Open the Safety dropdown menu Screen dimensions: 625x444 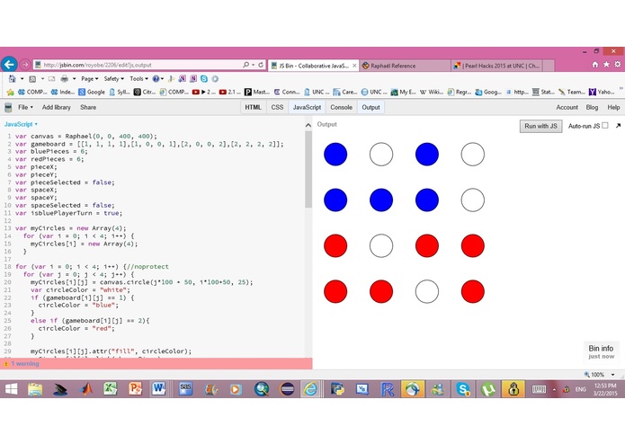pyautogui.click(x=113, y=79)
